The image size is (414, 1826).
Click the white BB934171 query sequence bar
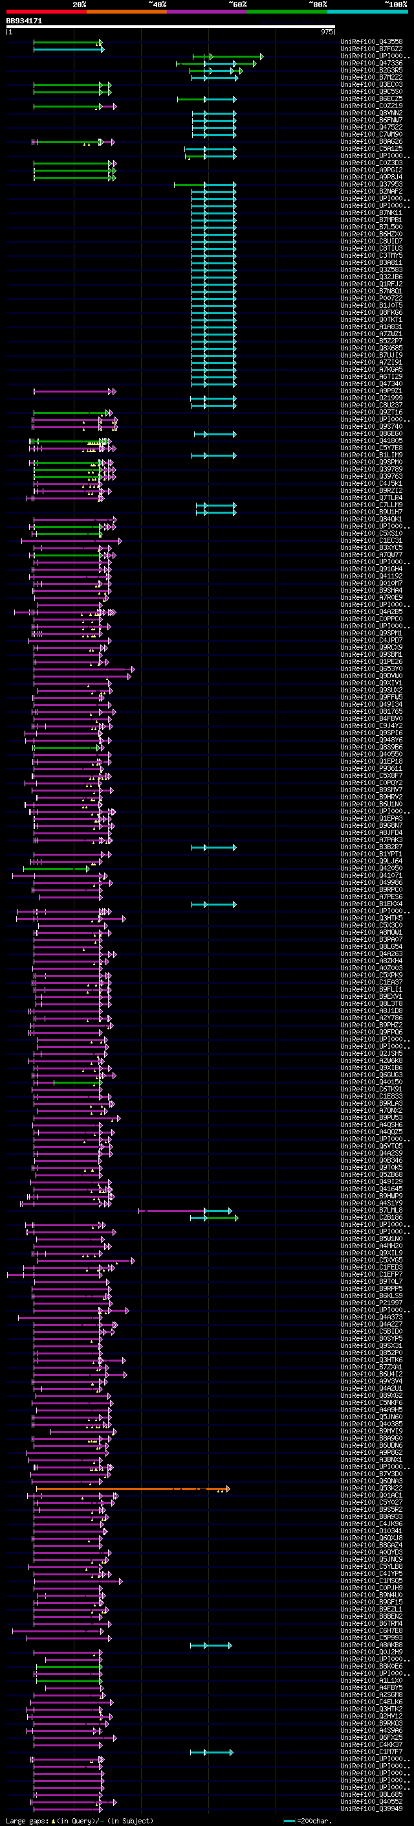pos(171,27)
